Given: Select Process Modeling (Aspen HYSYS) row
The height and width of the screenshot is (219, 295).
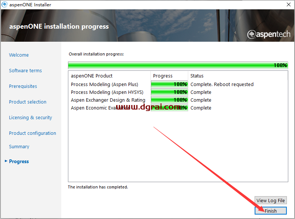Looking at the screenshot, I should 178,92.
